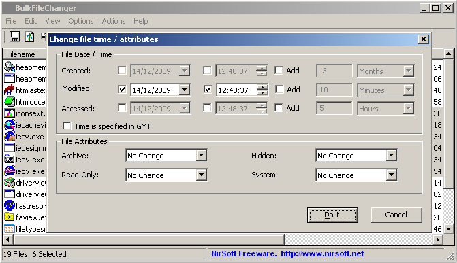Tick the Add checkbox for Modified

coord(279,89)
